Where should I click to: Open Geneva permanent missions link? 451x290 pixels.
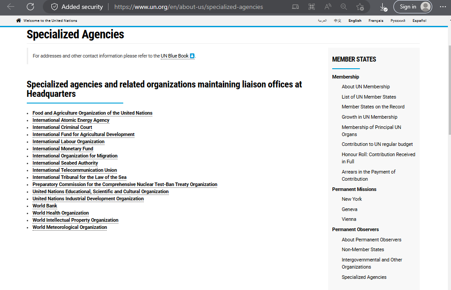pyautogui.click(x=350, y=209)
